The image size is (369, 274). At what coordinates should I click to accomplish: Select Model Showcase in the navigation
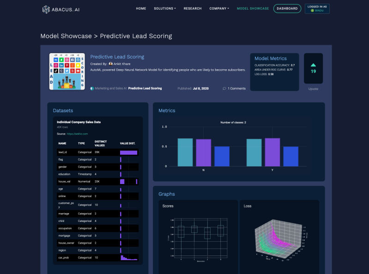(253, 8)
